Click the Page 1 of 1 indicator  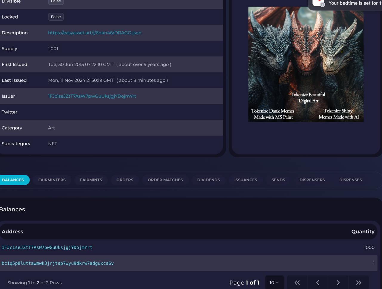click(244, 283)
